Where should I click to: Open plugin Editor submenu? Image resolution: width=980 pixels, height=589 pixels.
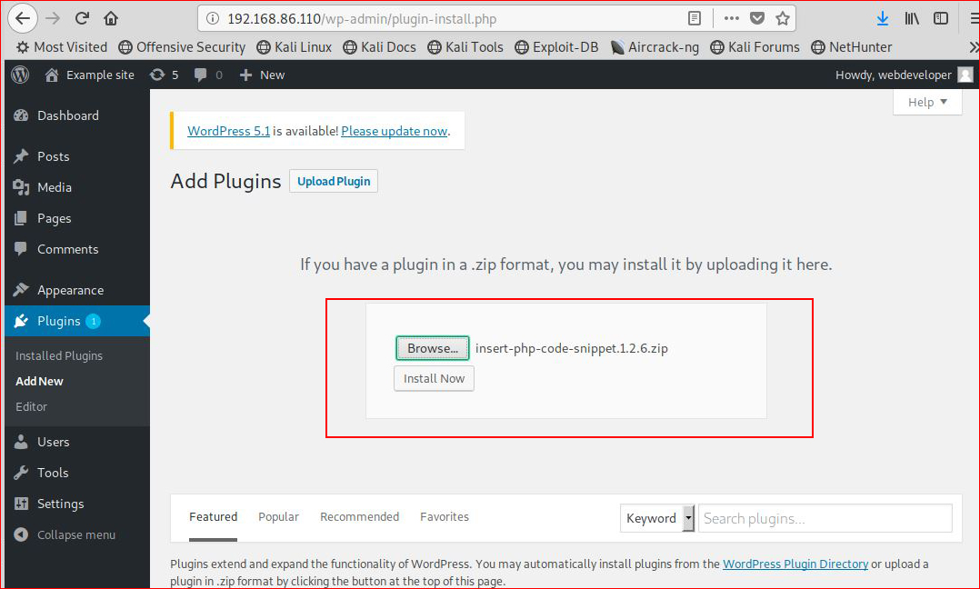(31, 406)
